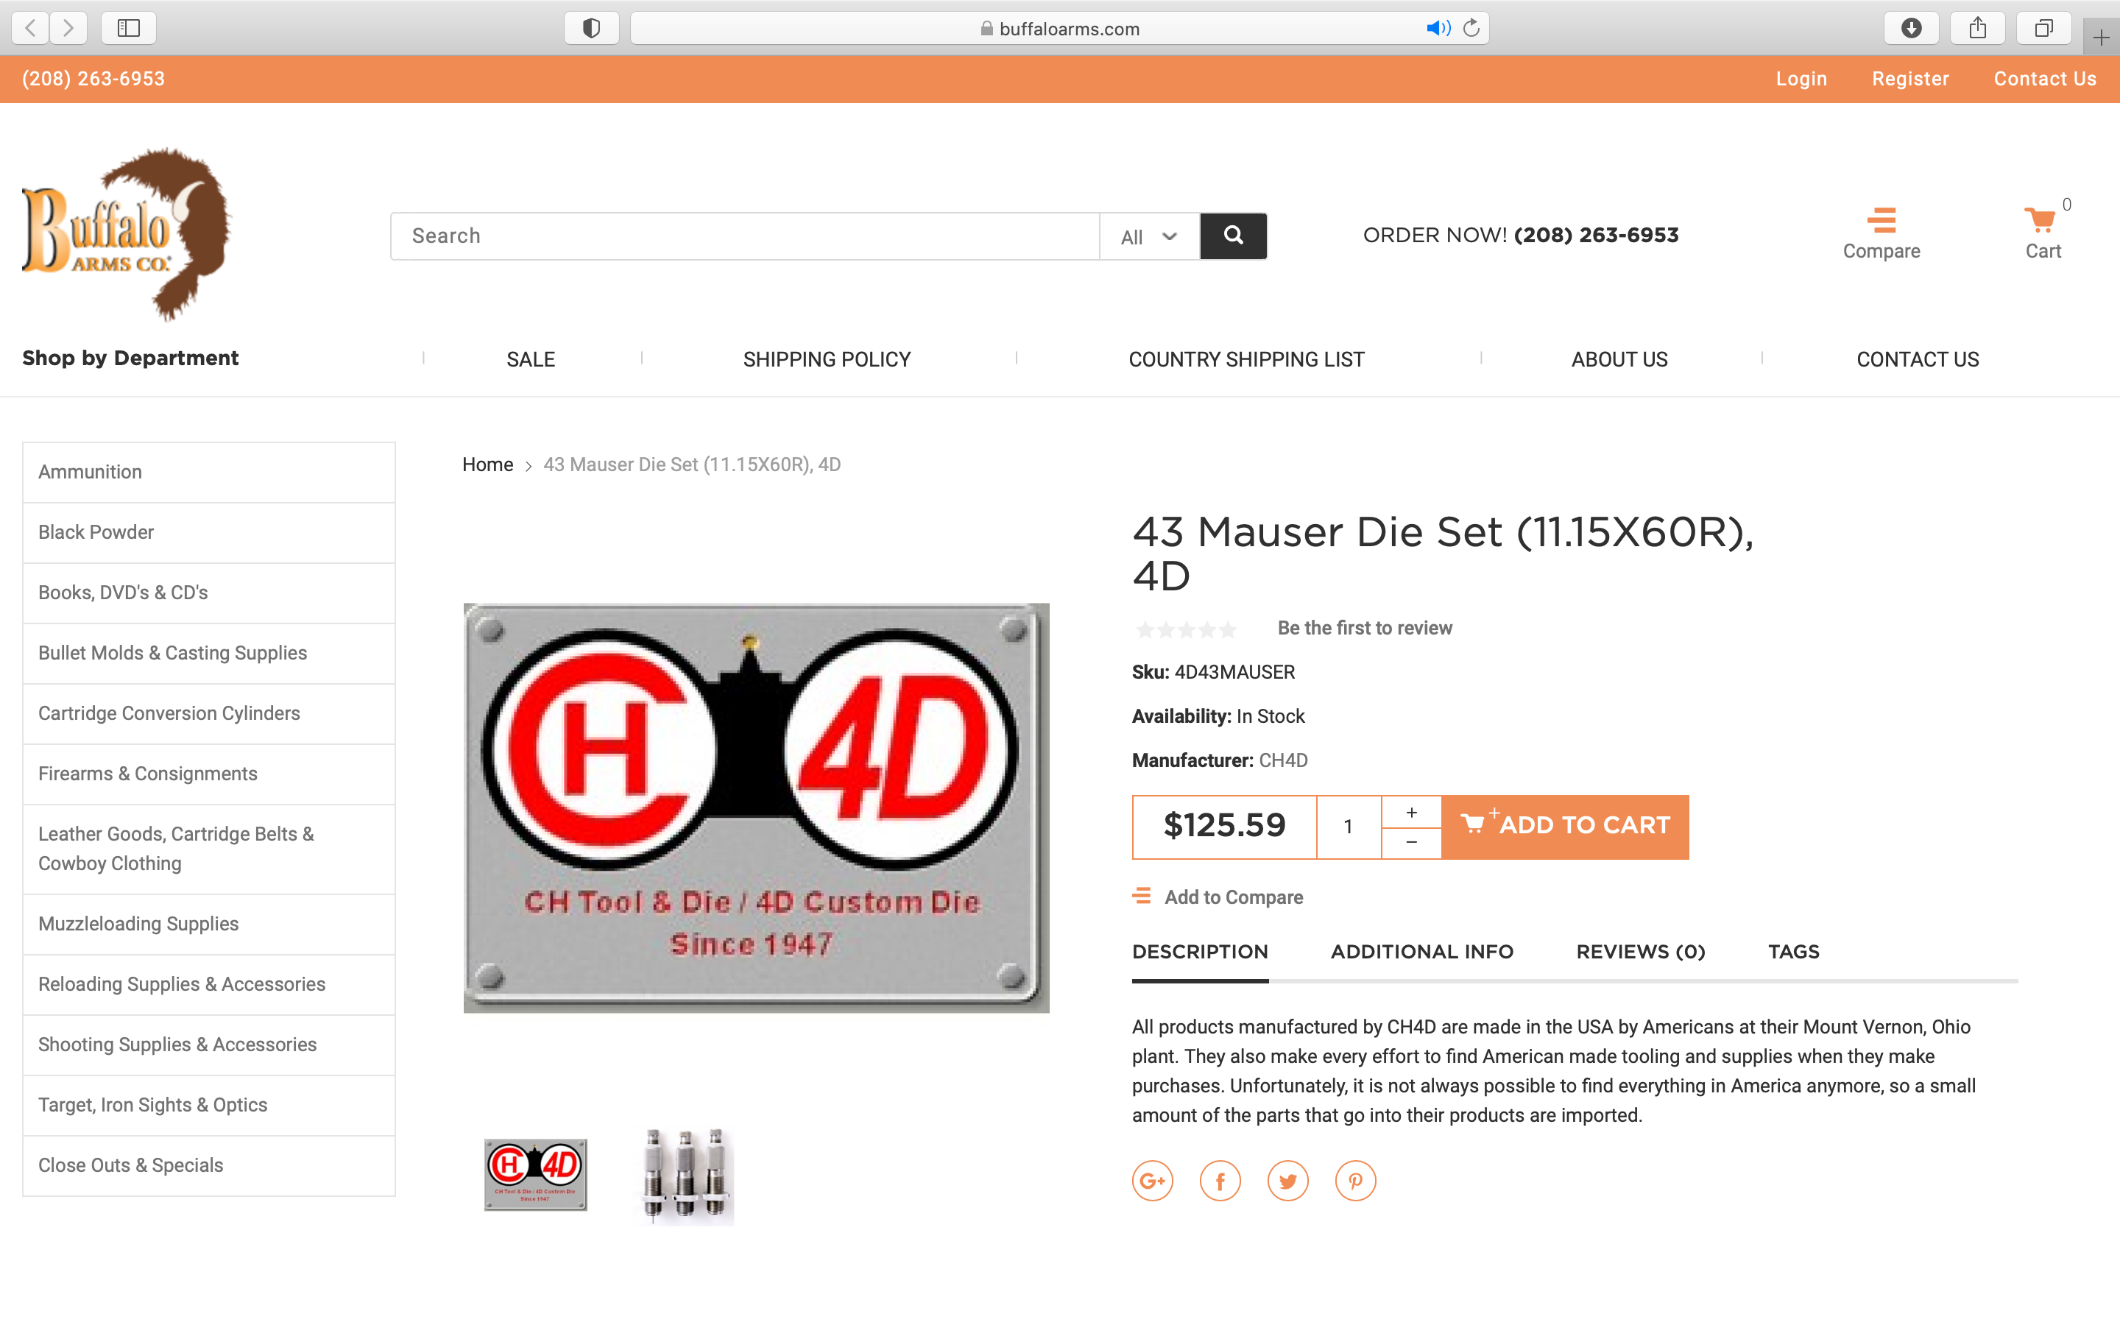
Task: Pin product on Pinterest icon
Action: (x=1355, y=1181)
